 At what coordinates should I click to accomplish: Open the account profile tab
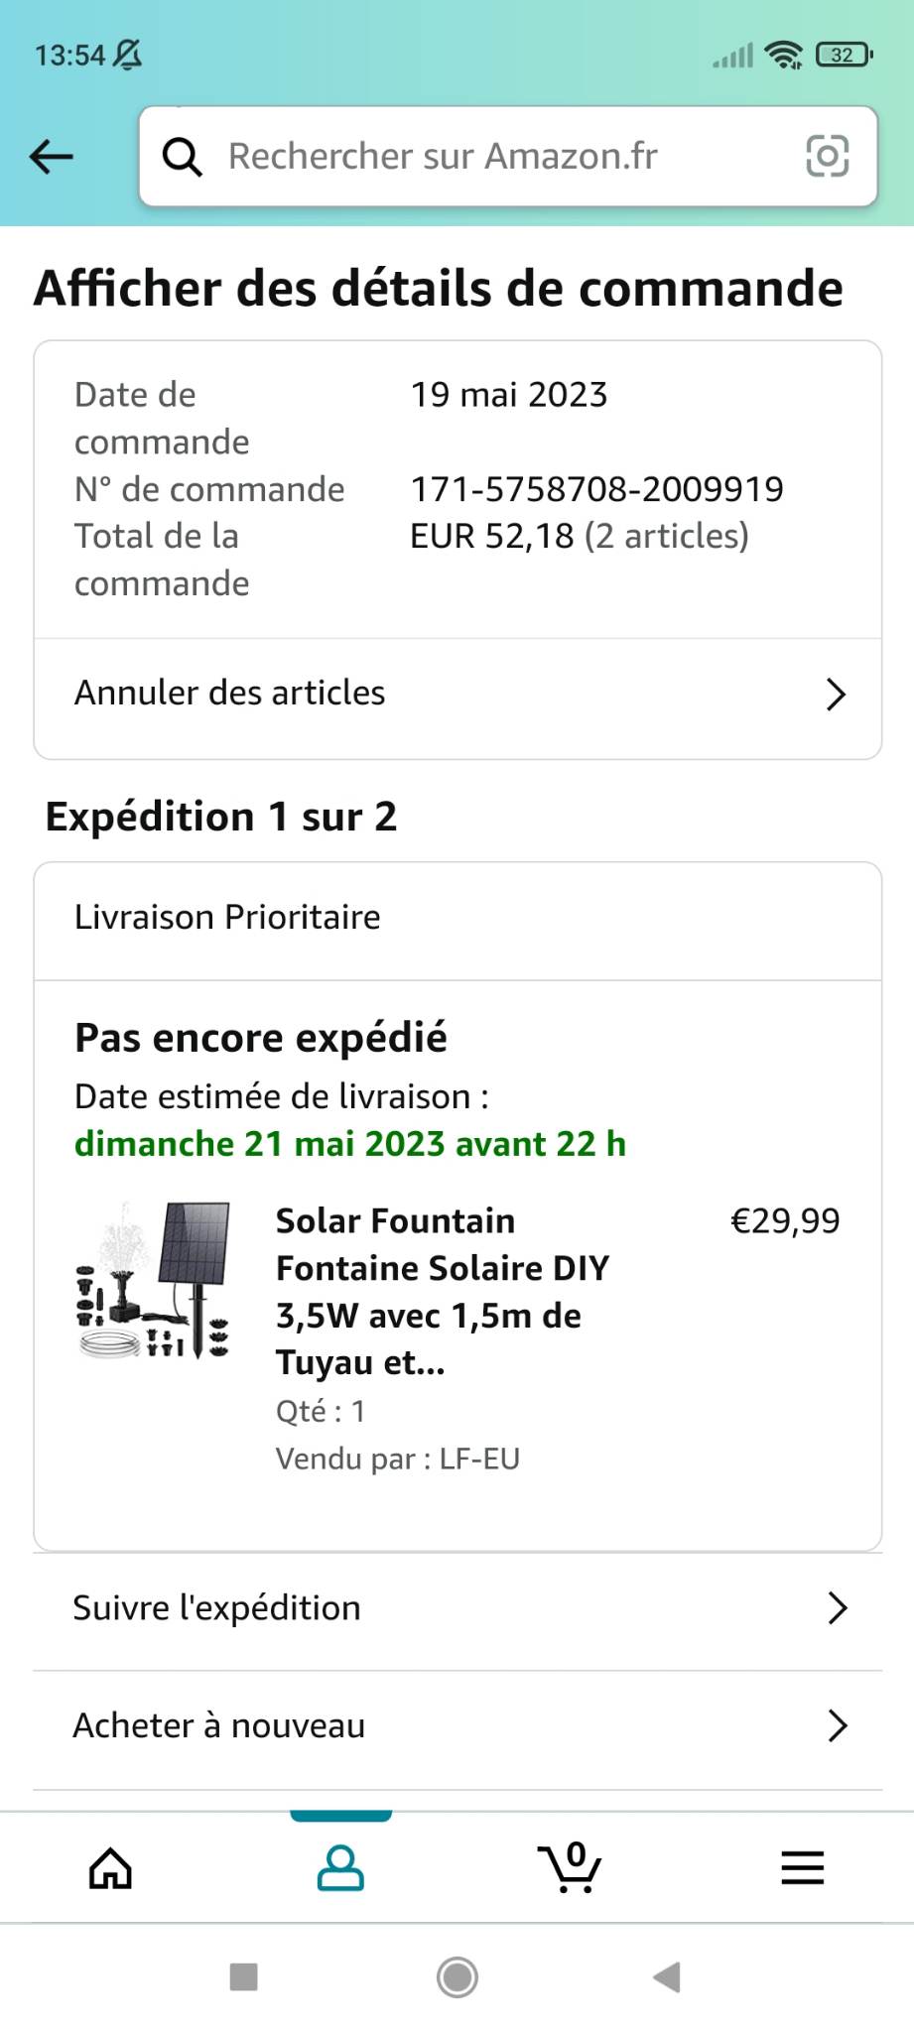[340, 1868]
